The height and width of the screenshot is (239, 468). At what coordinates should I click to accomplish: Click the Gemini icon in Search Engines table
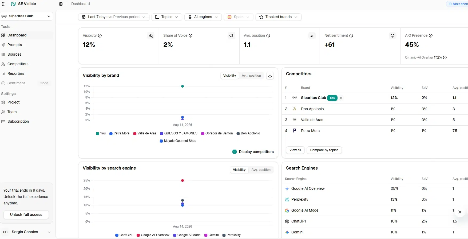click(287, 232)
